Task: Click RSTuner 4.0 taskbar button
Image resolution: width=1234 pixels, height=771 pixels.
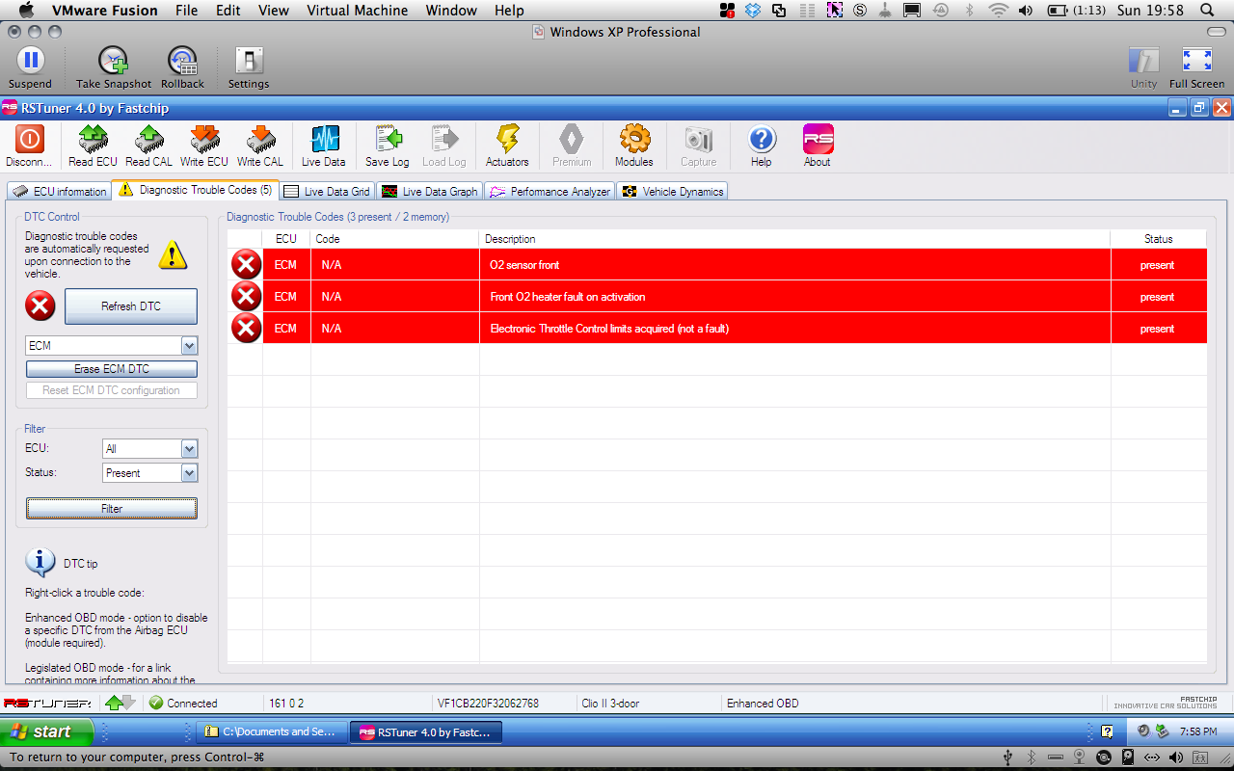Action: click(x=425, y=731)
